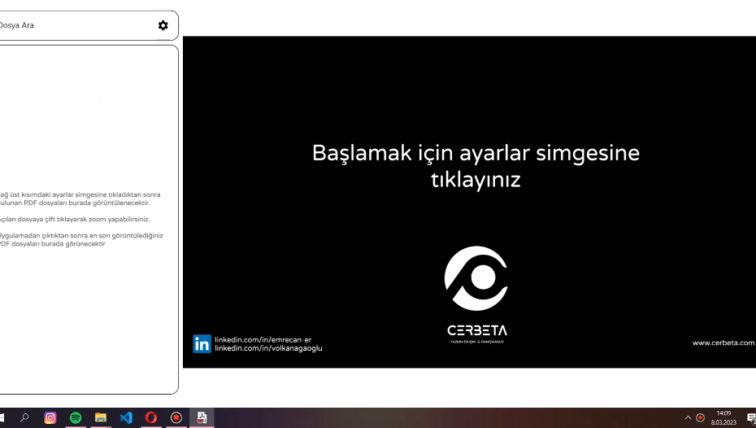756x428 pixels.
Task: Select the PDF viewer app in the taskbar
Action: point(202,417)
